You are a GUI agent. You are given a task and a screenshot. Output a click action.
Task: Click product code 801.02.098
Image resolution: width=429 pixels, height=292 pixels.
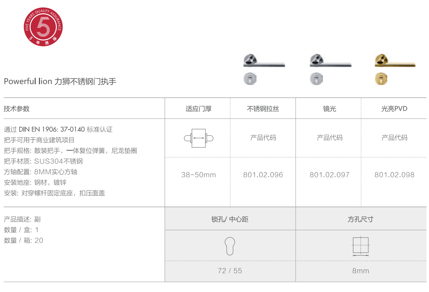(x=394, y=175)
